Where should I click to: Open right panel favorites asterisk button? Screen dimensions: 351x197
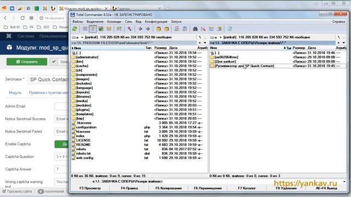pyautogui.click(x=338, y=43)
